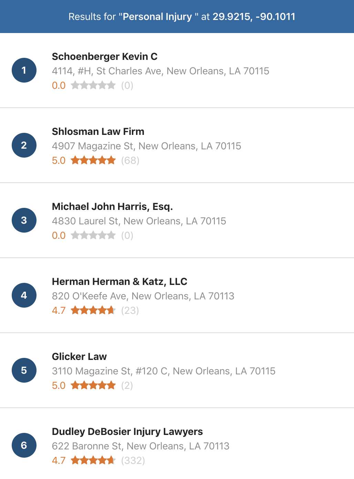Viewport: 354px width, 479px height.
Task: Click the number 1 rank badge
Action: (x=24, y=70)
